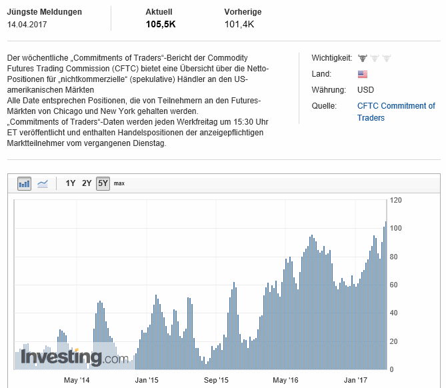This screenshot has height=388, width=446.
Task: Click the tallest, latest bar in chart
Action: pyautogui.click(x=386, y=295)
